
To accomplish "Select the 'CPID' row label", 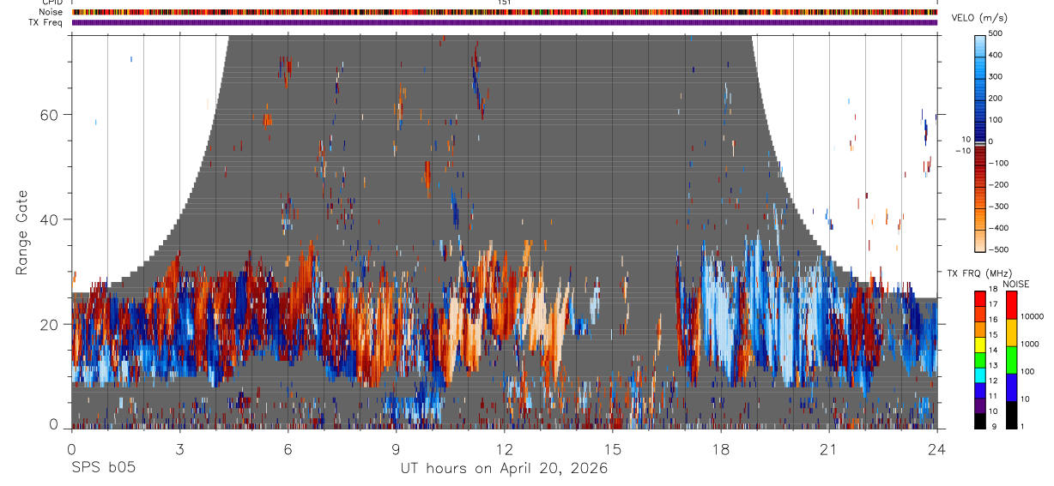I will [53, 3].
